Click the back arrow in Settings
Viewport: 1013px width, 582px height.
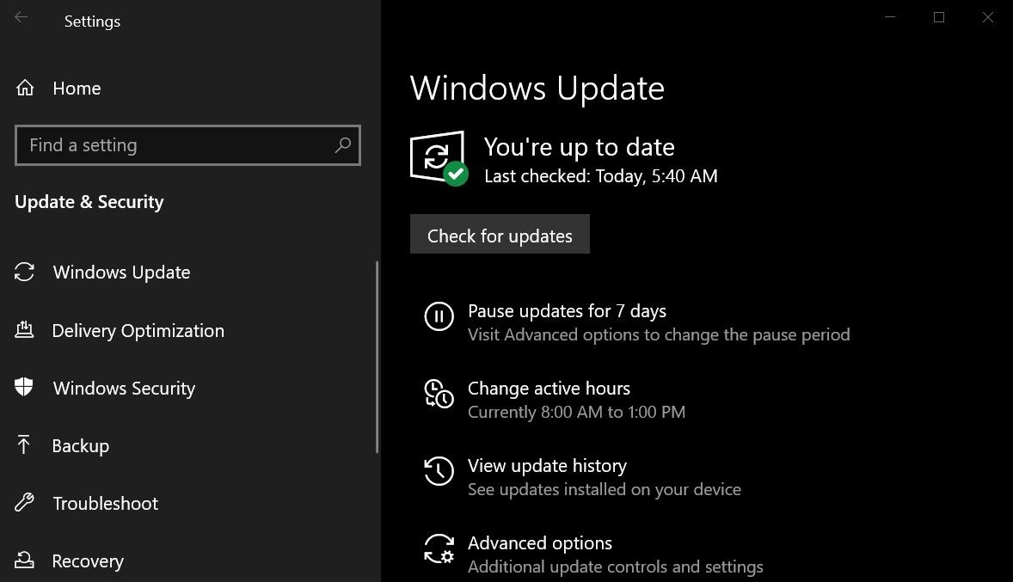tap(19, 15)
